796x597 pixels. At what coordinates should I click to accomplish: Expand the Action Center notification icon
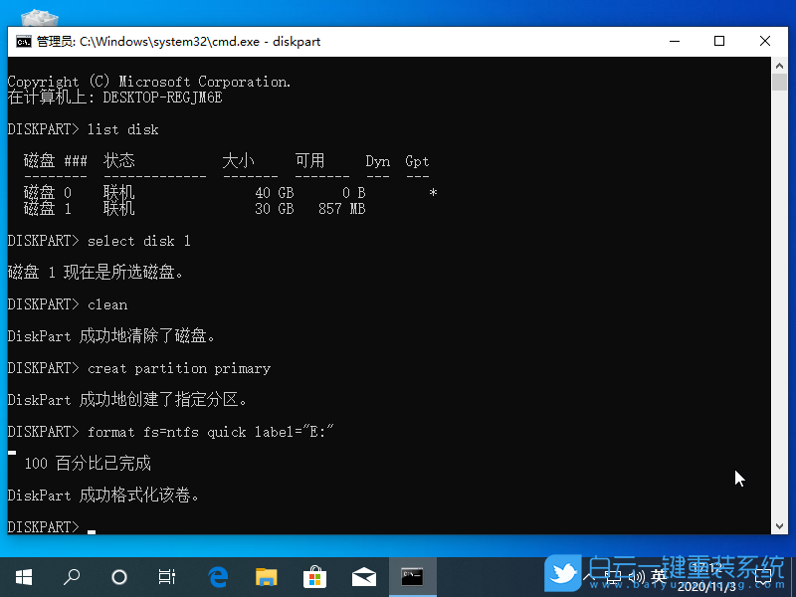(x=761, y=577)
